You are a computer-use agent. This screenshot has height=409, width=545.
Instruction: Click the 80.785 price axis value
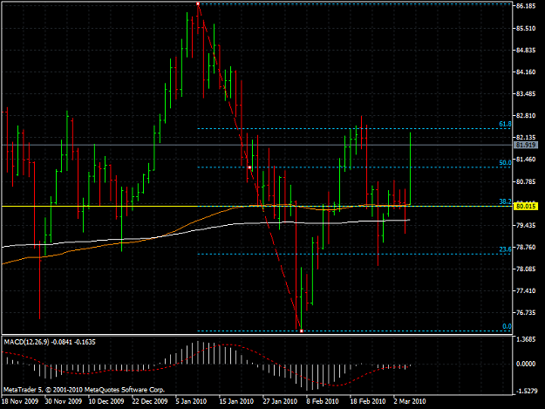pyautogui.click(x=526, y=181)
